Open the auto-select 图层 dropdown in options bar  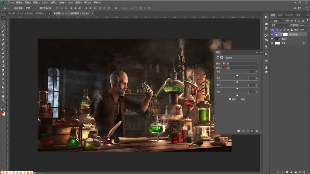[x=30, y=8]
